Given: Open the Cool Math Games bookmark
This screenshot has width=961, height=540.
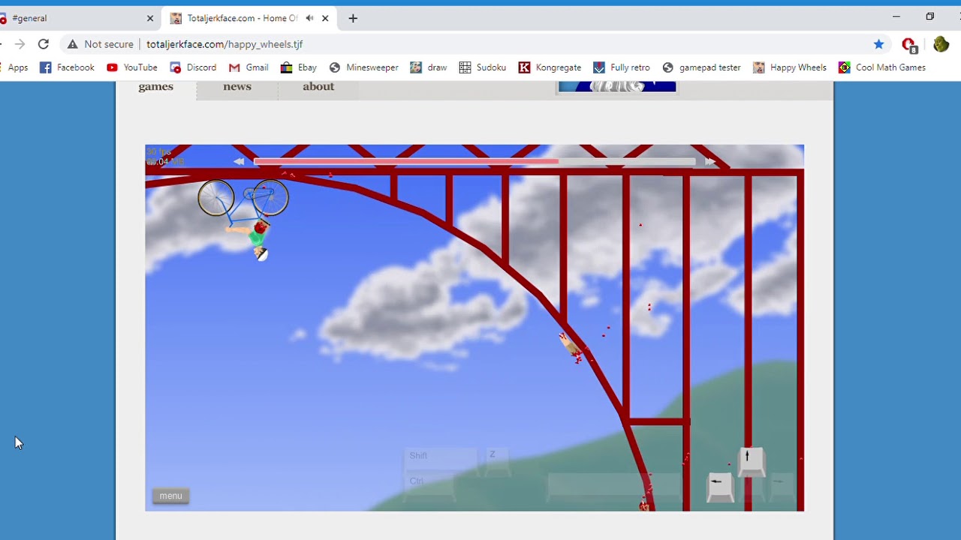Looking at the screenshot, I should [x=881, y=67].
